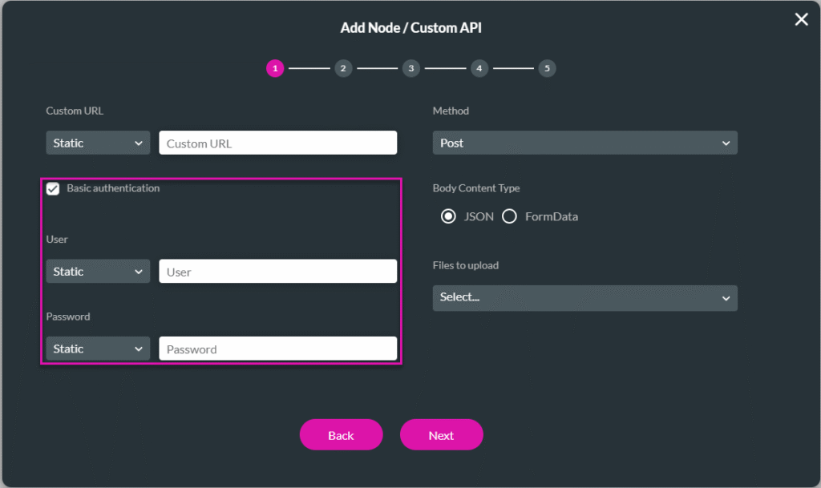Choose the FormData body content type

pyautogui.click(x=510, y=216)
